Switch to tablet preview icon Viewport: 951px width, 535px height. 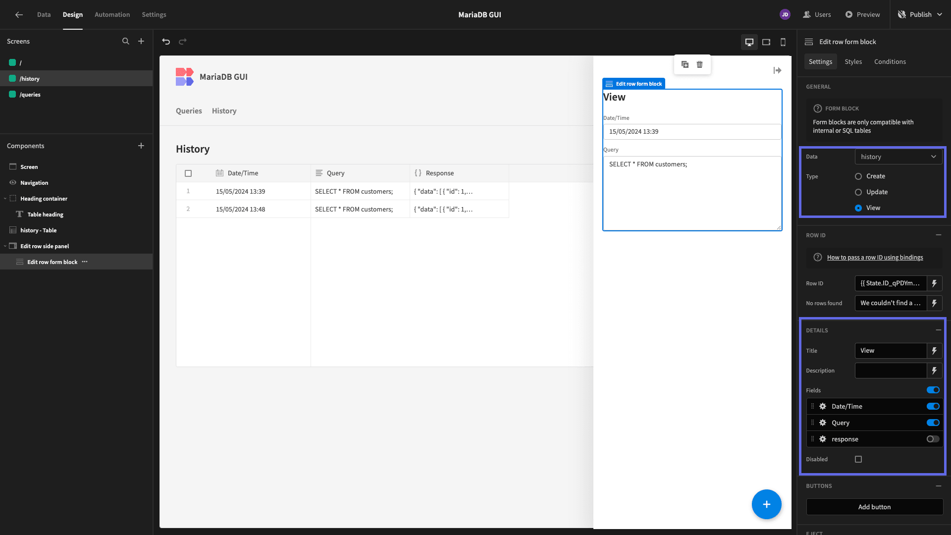766,42
